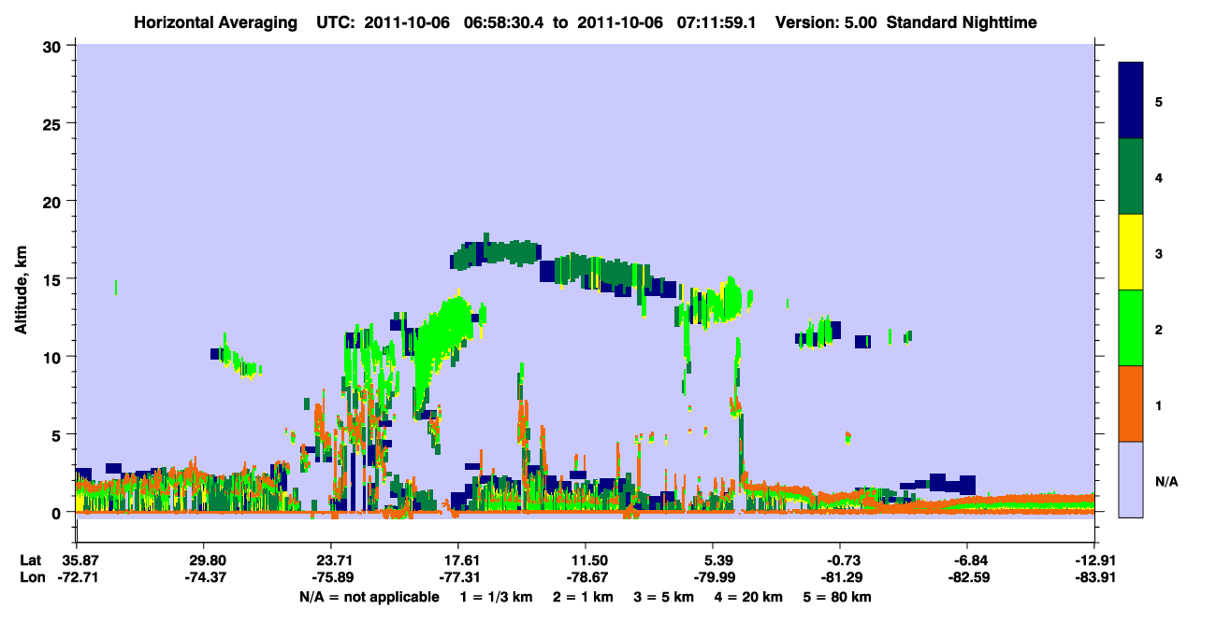1216x623 pixels.
Task: Click latitude value '29.80'
Action: (203, 560)
